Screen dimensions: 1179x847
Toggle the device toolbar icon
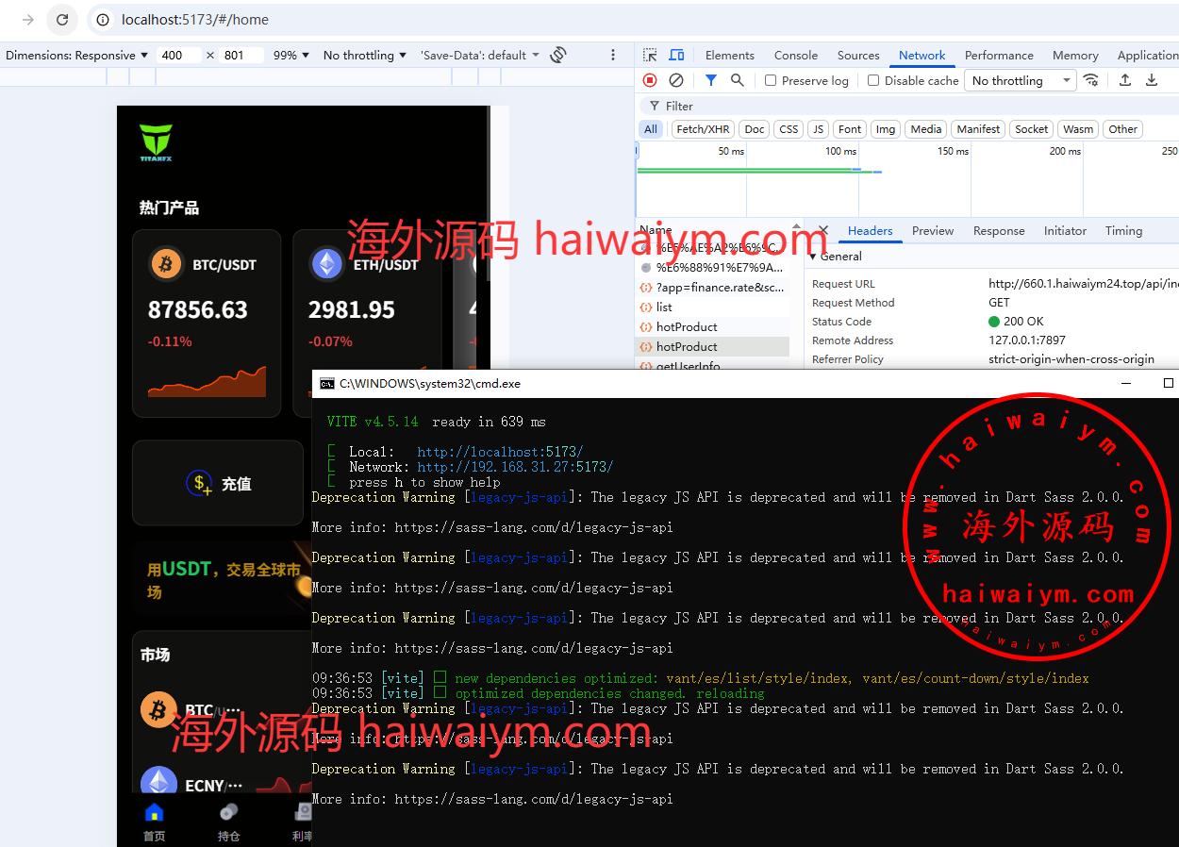pos(676,56)
